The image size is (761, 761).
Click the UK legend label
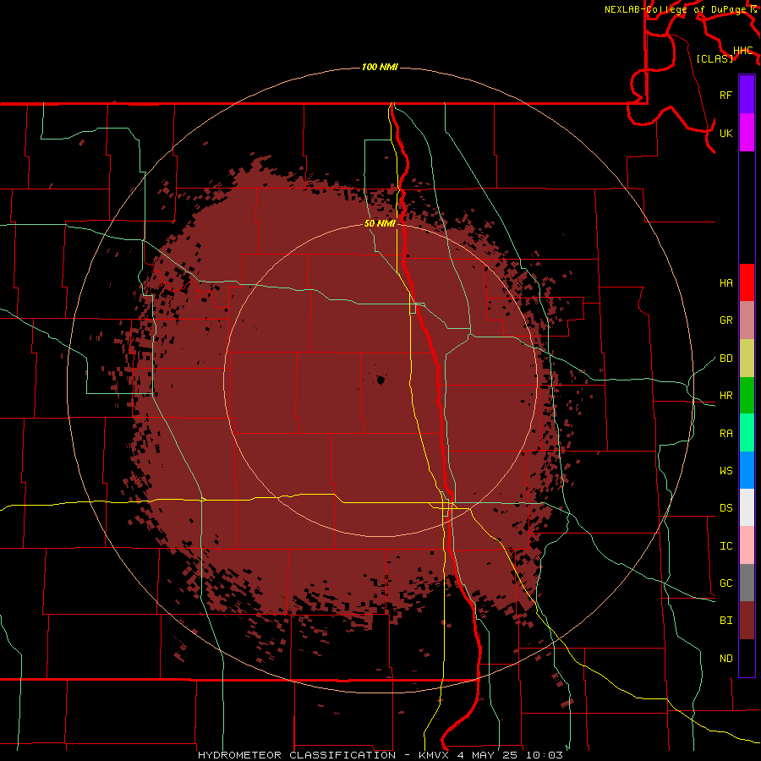tap(726, 133)
